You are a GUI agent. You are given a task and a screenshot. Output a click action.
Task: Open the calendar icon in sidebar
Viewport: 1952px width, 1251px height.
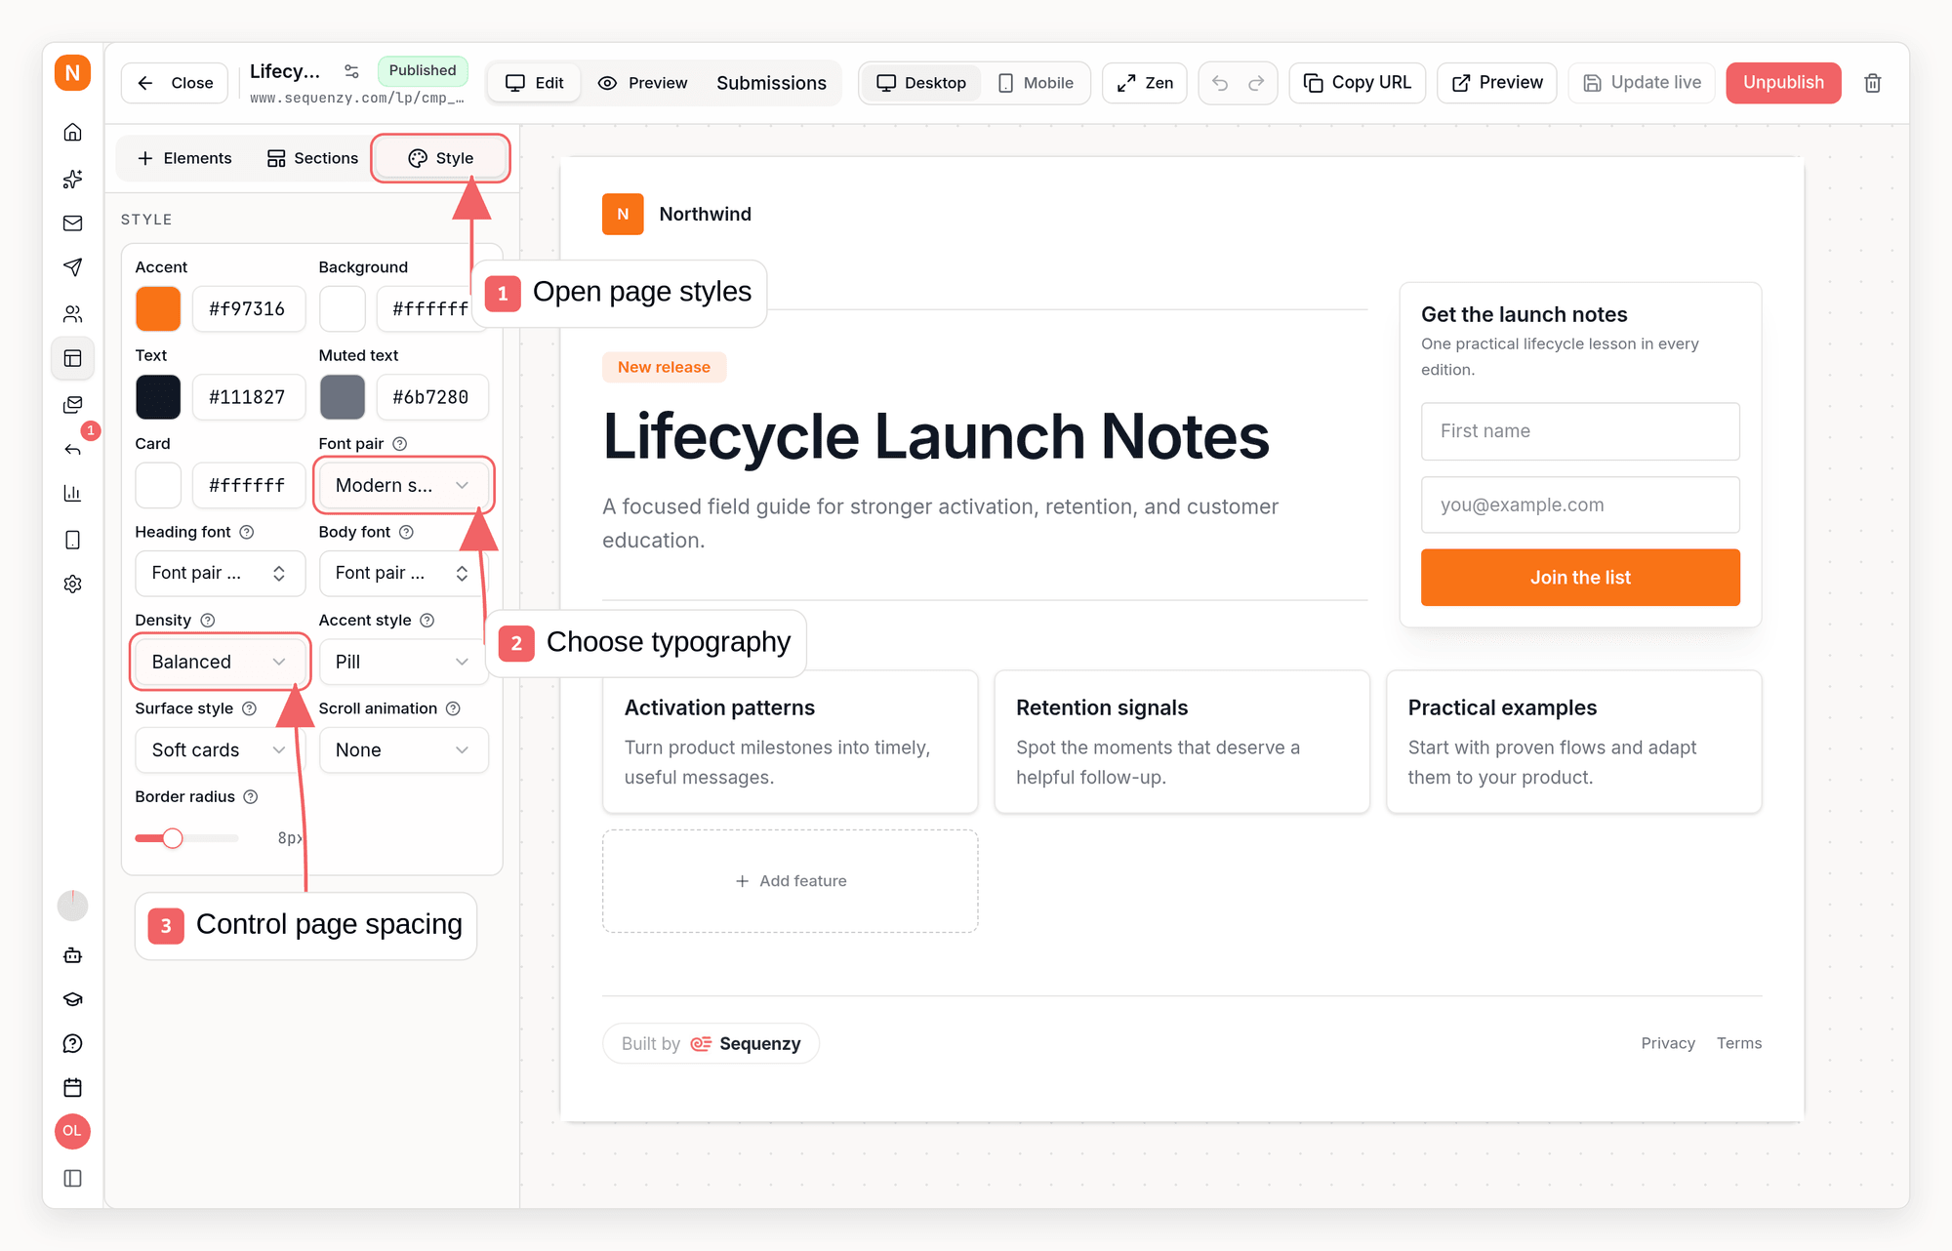[x=72, y=1087]
